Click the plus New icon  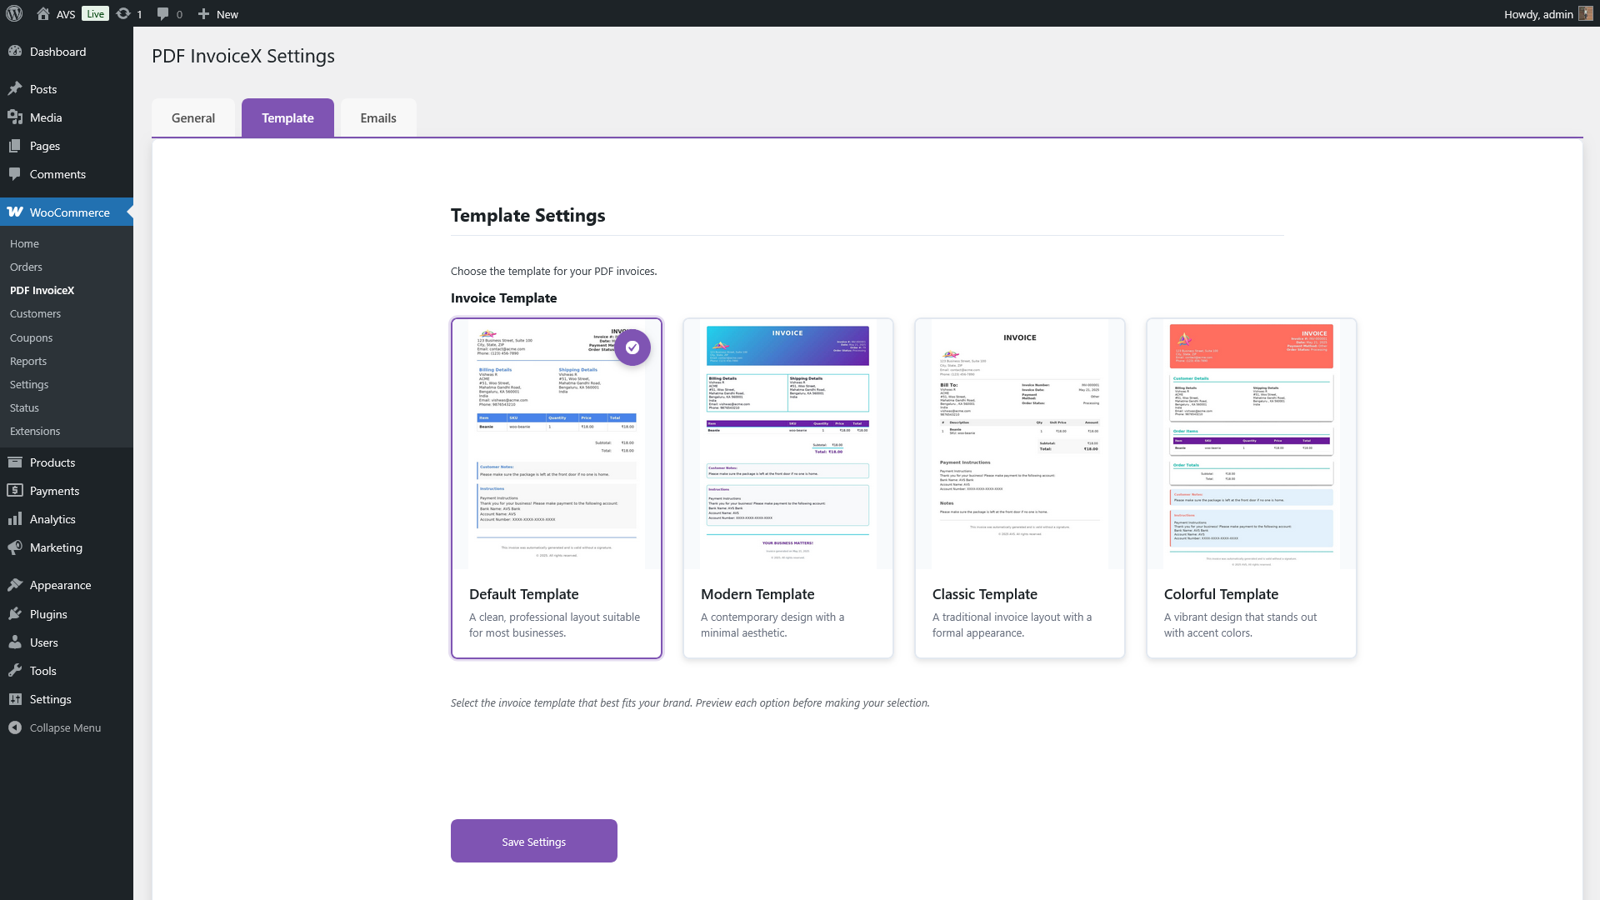[x=203, y=13]
